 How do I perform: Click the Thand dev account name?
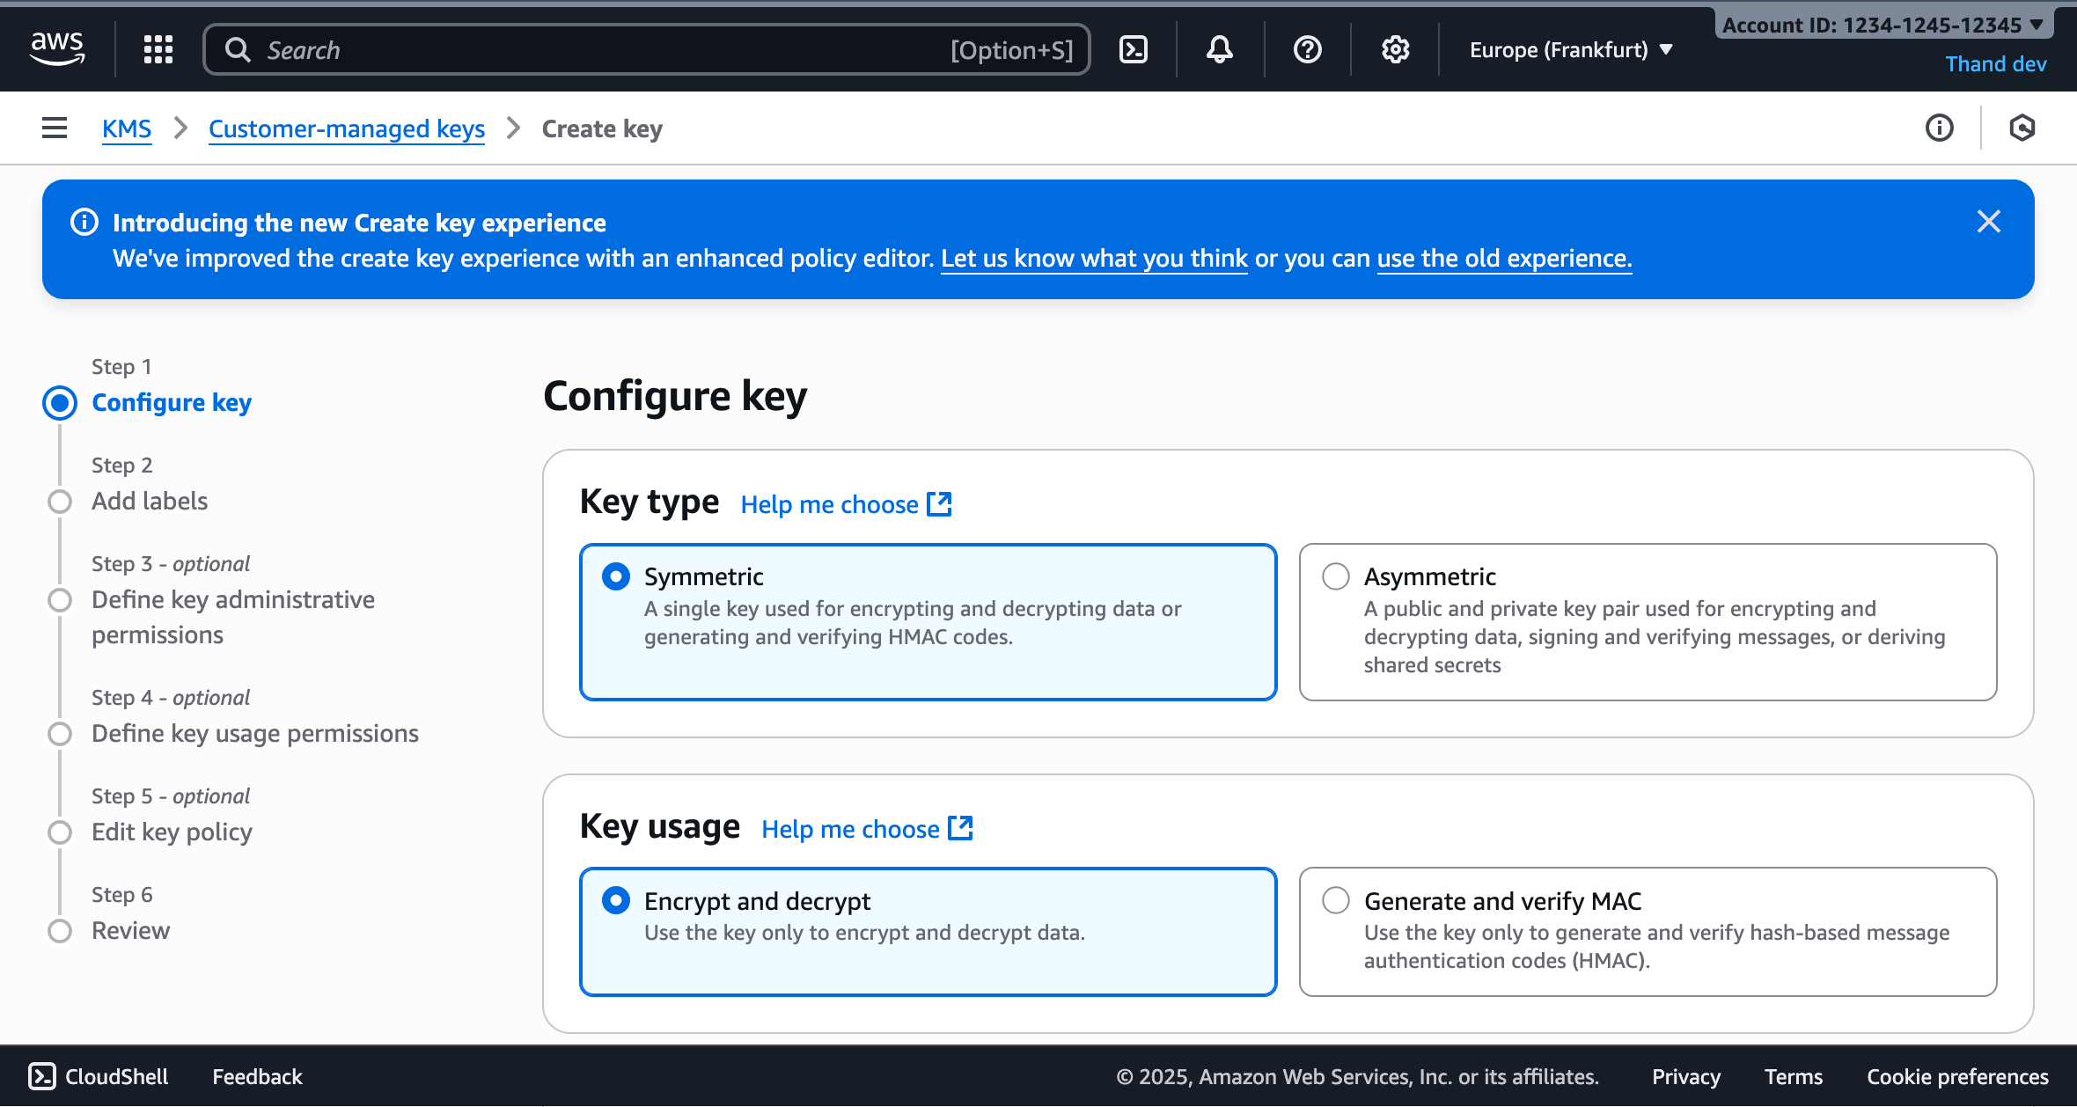coord(1995,63)
